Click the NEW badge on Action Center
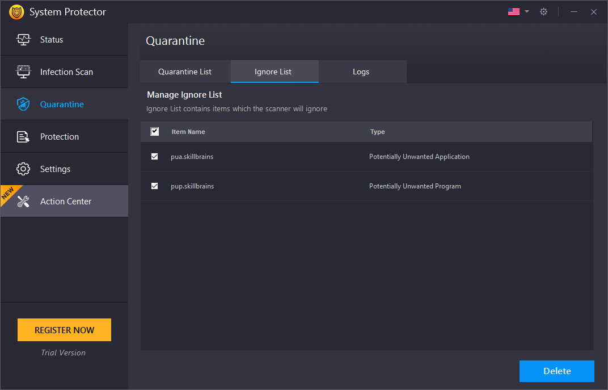Viewport: 608px width, 390px height. point(7,193)
